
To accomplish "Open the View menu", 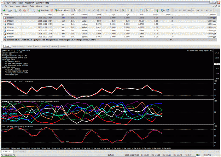I will coord(11,6).
